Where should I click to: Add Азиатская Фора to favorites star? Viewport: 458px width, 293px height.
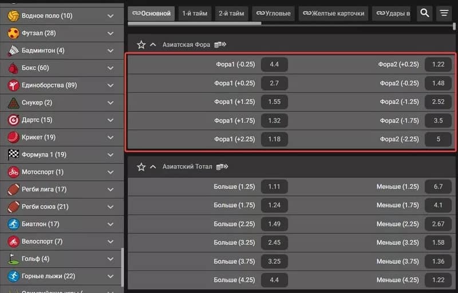(x=141, y=45)
